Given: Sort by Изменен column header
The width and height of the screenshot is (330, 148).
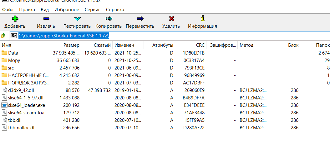Looking at the screenshot, I should pos(124,45).
